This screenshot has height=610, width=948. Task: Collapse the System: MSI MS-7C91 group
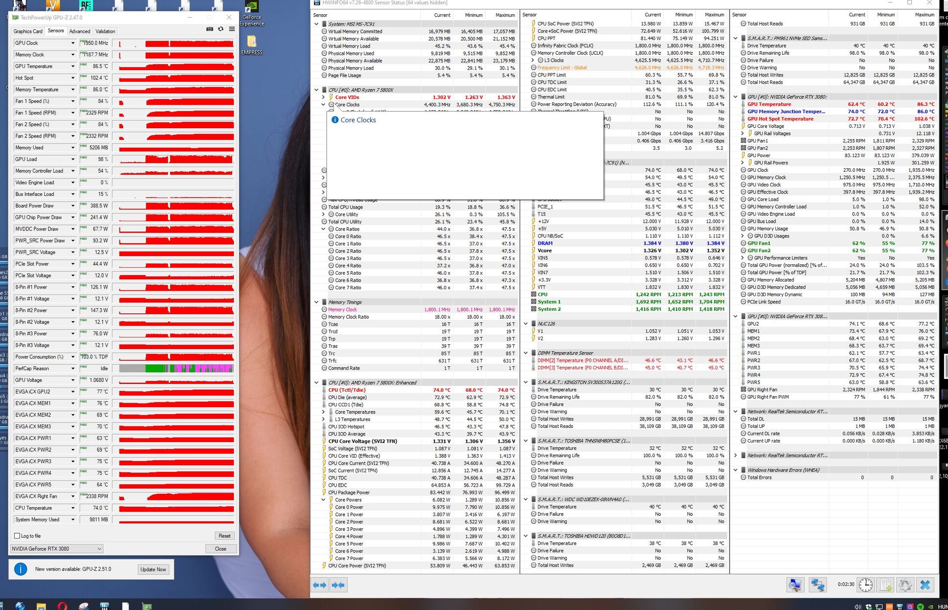point(316,24)
